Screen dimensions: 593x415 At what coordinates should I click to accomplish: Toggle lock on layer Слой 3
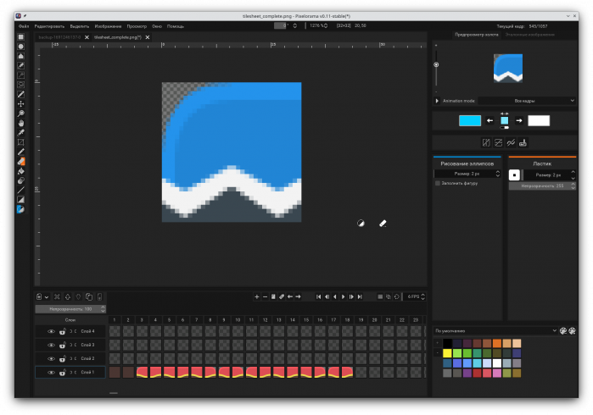pyautogui.click(x=63, y=346)
